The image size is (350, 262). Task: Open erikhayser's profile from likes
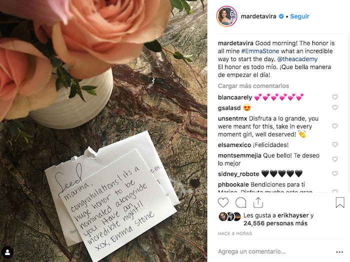(293, 215)
